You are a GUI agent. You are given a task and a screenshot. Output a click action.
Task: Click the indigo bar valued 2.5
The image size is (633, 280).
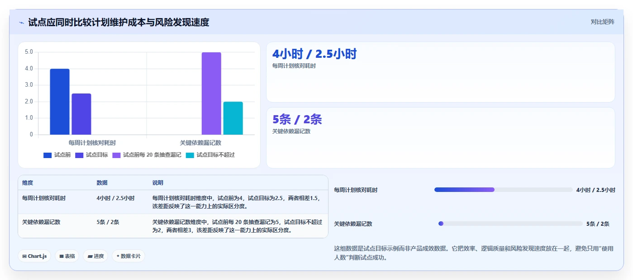point(81,114)
